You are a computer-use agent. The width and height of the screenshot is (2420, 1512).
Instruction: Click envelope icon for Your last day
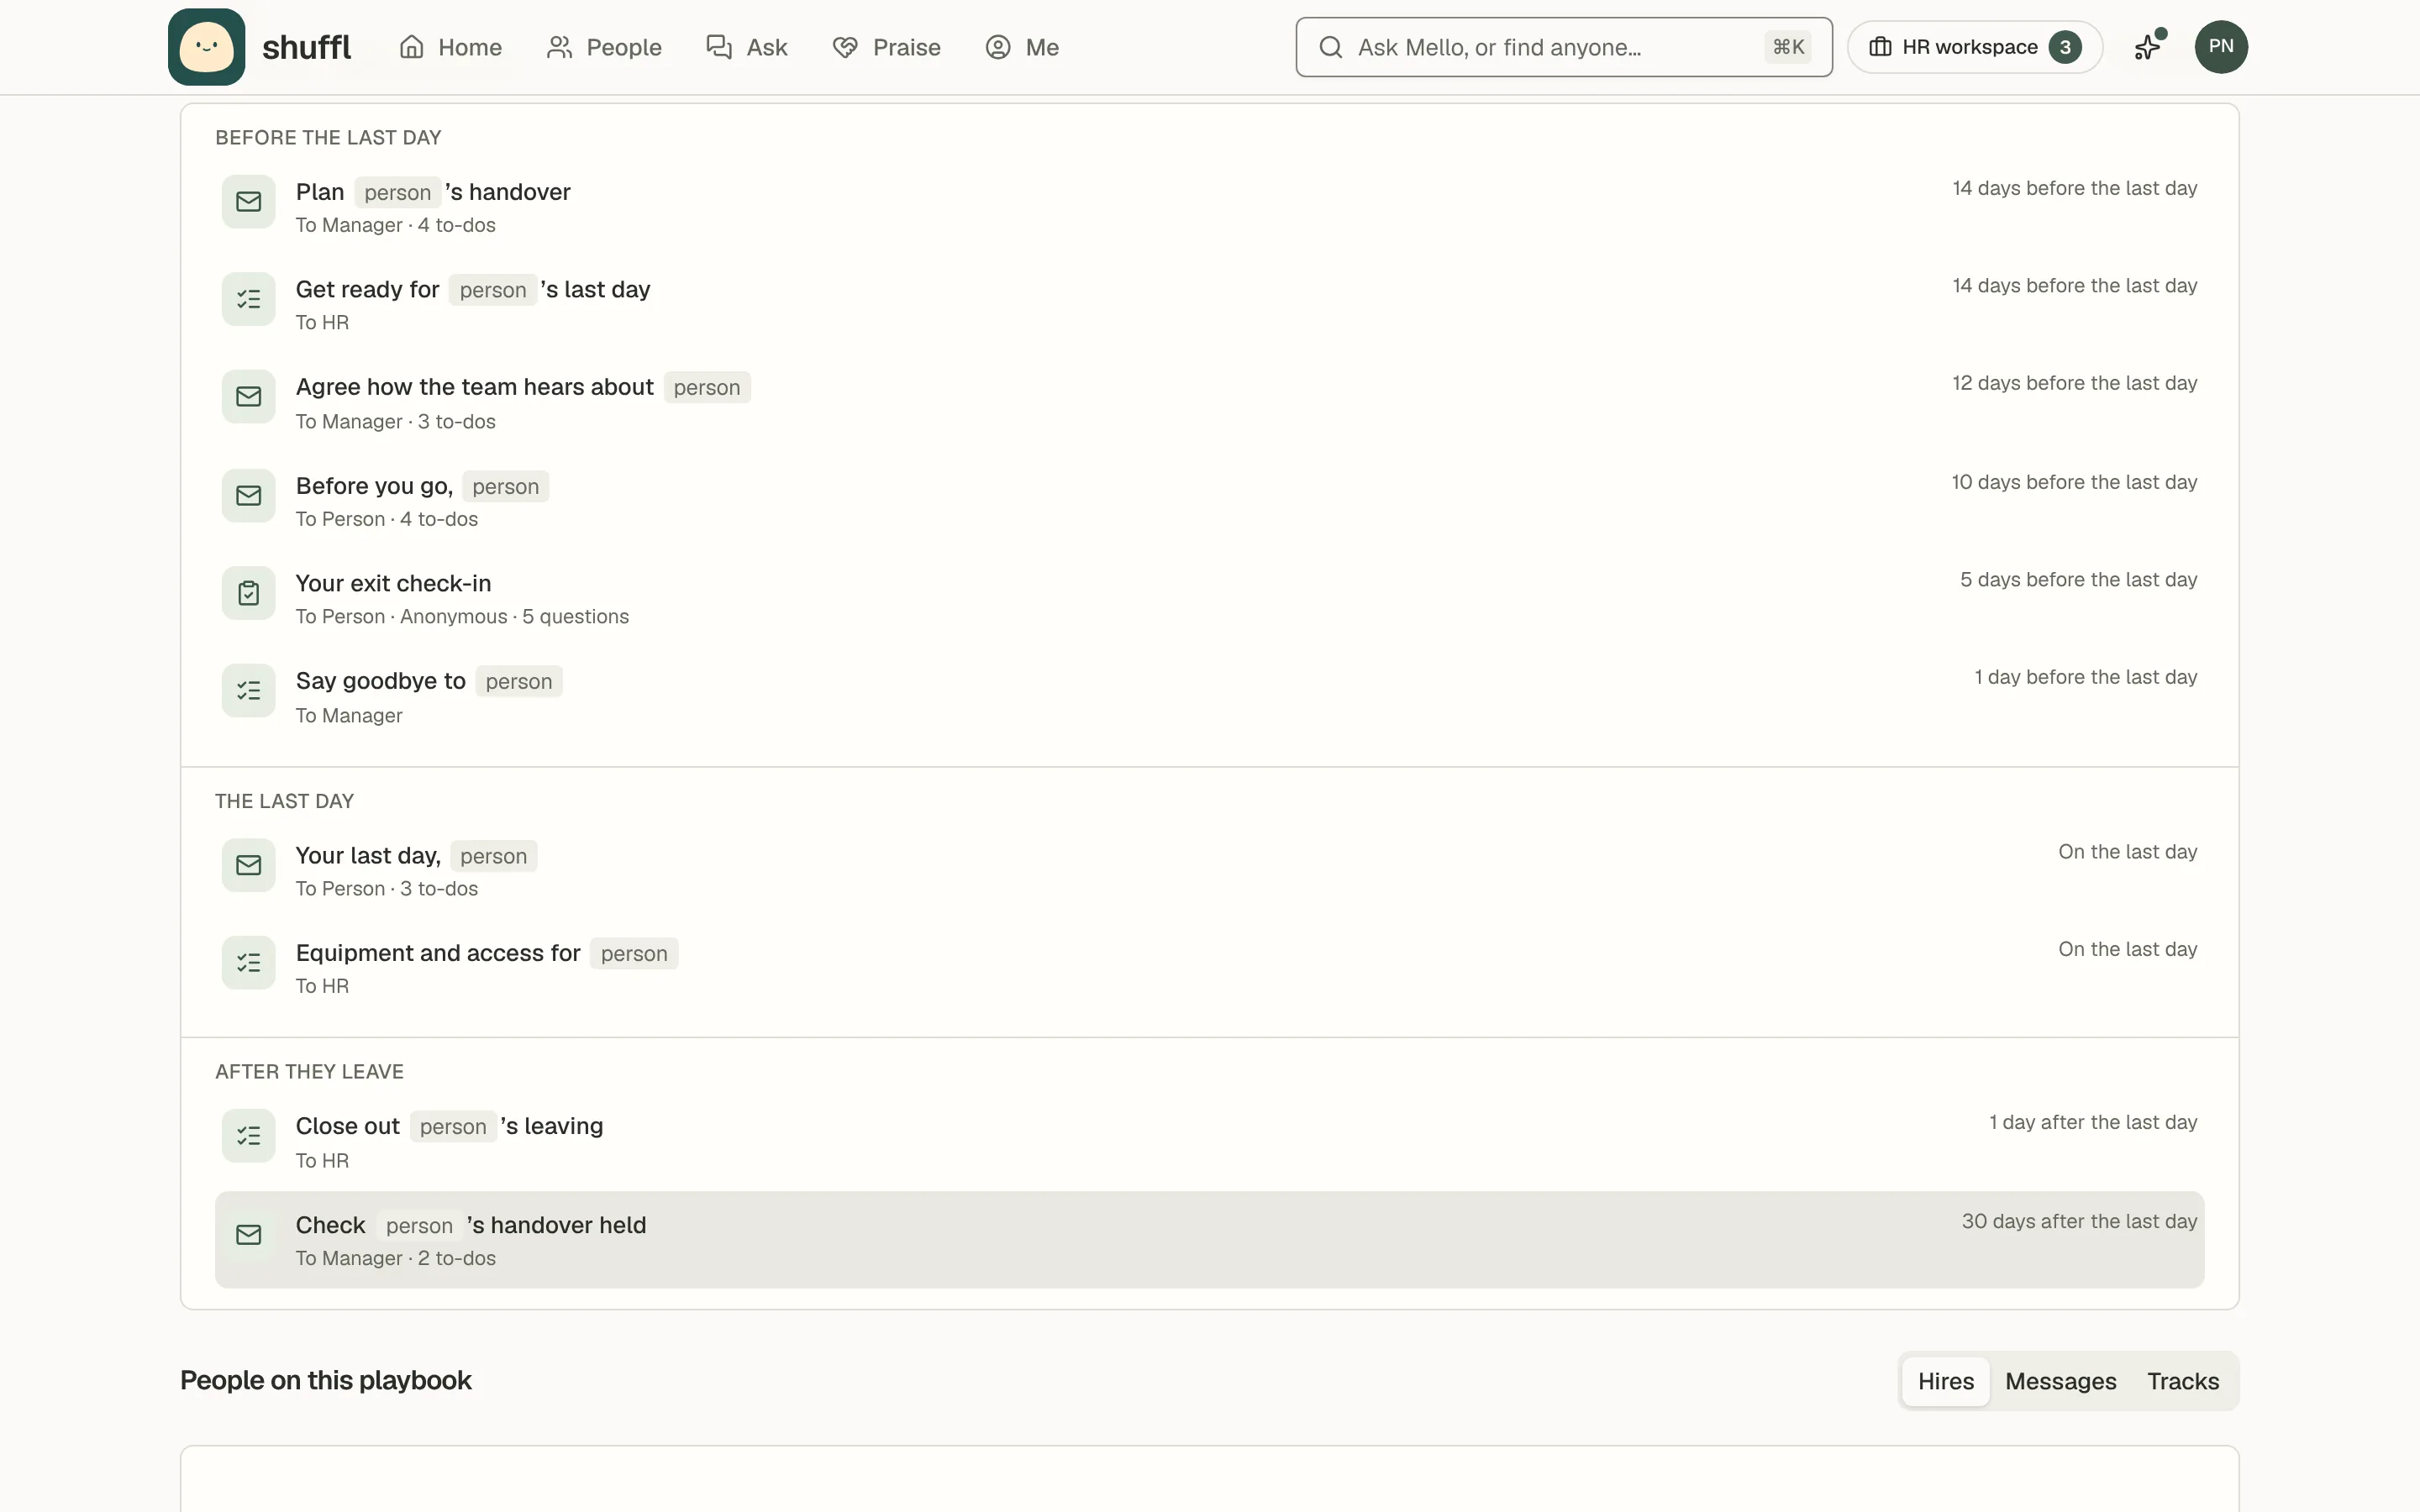(248, 865)
